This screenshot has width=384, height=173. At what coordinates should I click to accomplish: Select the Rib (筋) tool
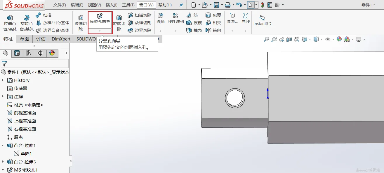coord(192,15)
